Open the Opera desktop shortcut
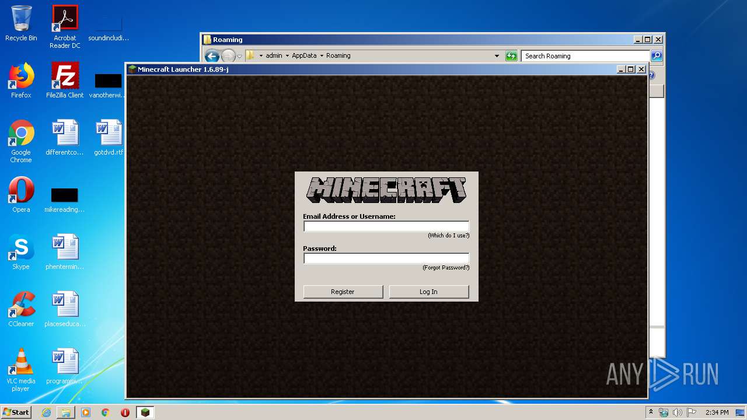Image resolution: width=747 pixels, height=420 pixels. (21, 195)
